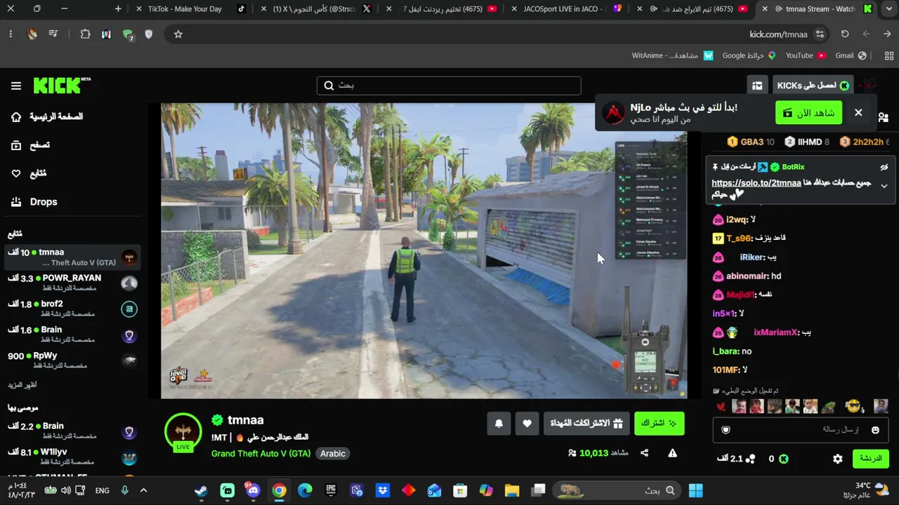Screen dimensions: 899x505
Task: Open NjLo avatar in the notification
Action: 614,113
